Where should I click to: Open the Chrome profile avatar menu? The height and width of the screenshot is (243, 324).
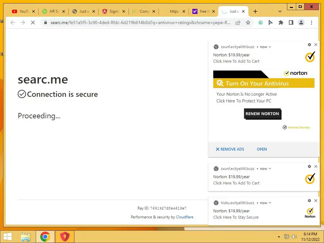click(301, 22)
